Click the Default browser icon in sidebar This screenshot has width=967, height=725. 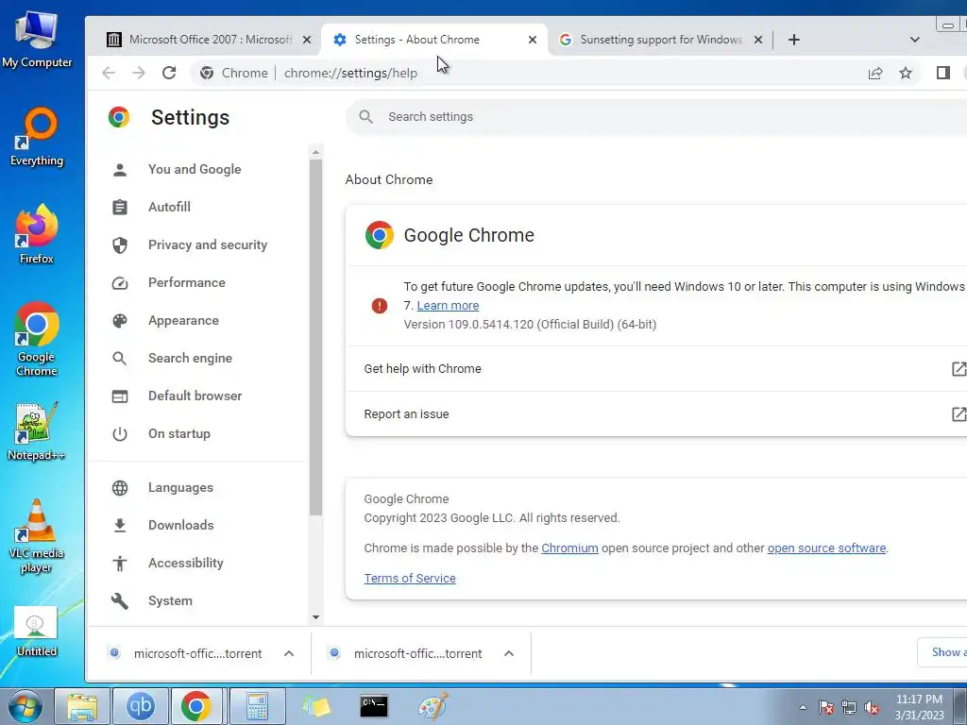[x=120, y=396]
